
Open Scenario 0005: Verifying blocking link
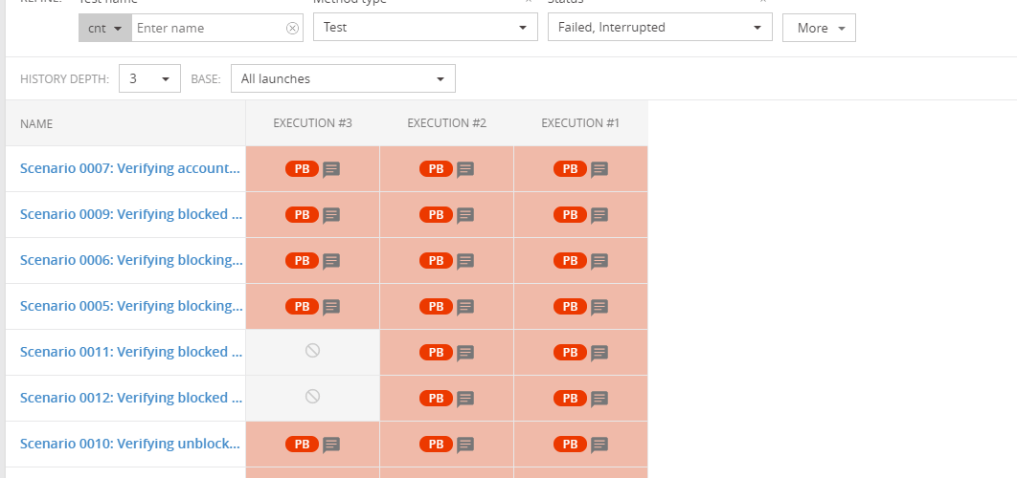[x=131, y=307]
